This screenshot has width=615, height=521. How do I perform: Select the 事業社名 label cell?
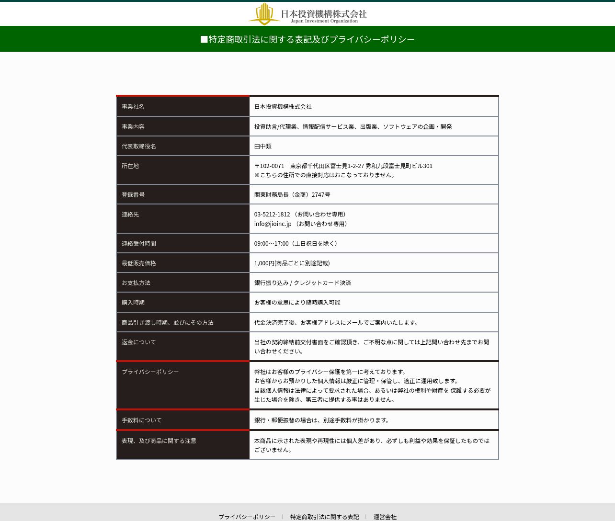click(x=183, y=106)
